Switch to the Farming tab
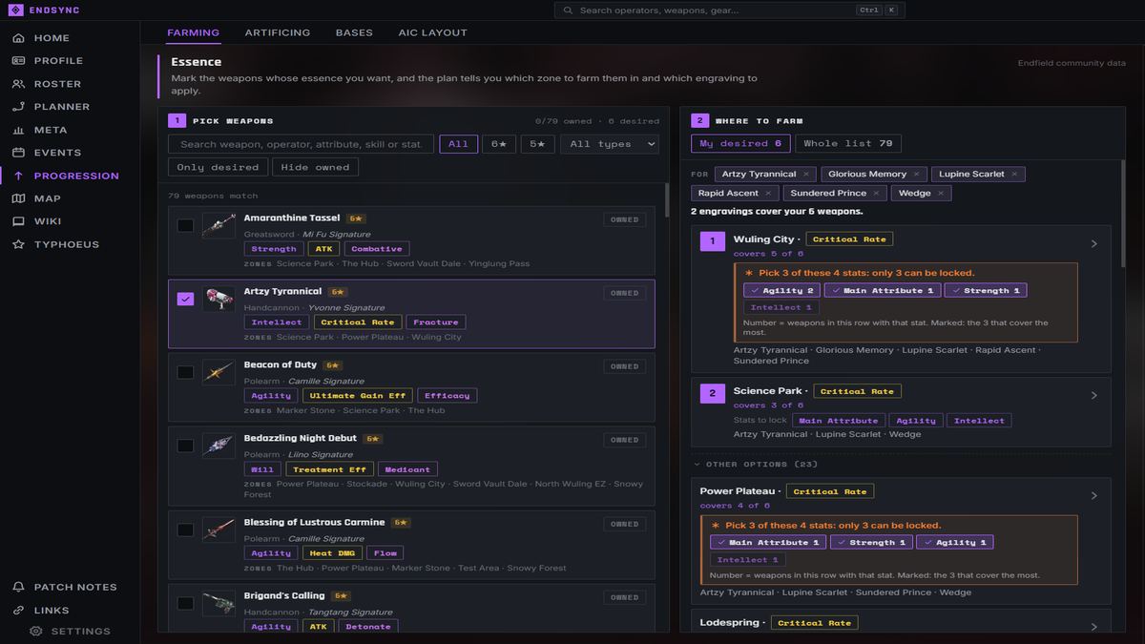Viewport: 1145px width, 644px height. point(194,32)
